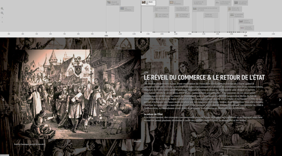Open the 'L'Europe d'aujourd...' event
Viewport: 282px width, 156px height.
click(247, 28)
